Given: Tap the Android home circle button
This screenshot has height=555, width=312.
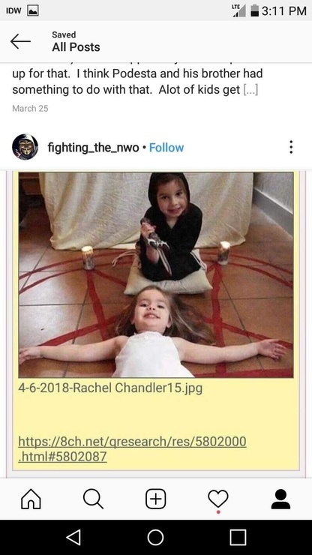Looking at the screenshot, I should coord(155,537).
